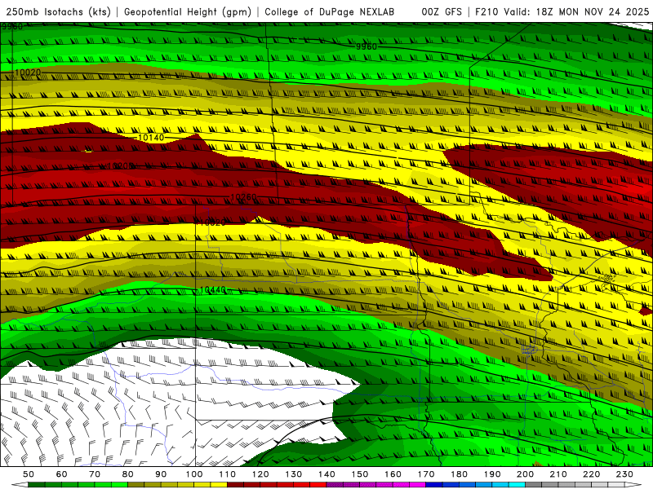Click the purple swatch right of 140 on the legend
Viewport: 653px width, 489px height.
click(335, 485)
